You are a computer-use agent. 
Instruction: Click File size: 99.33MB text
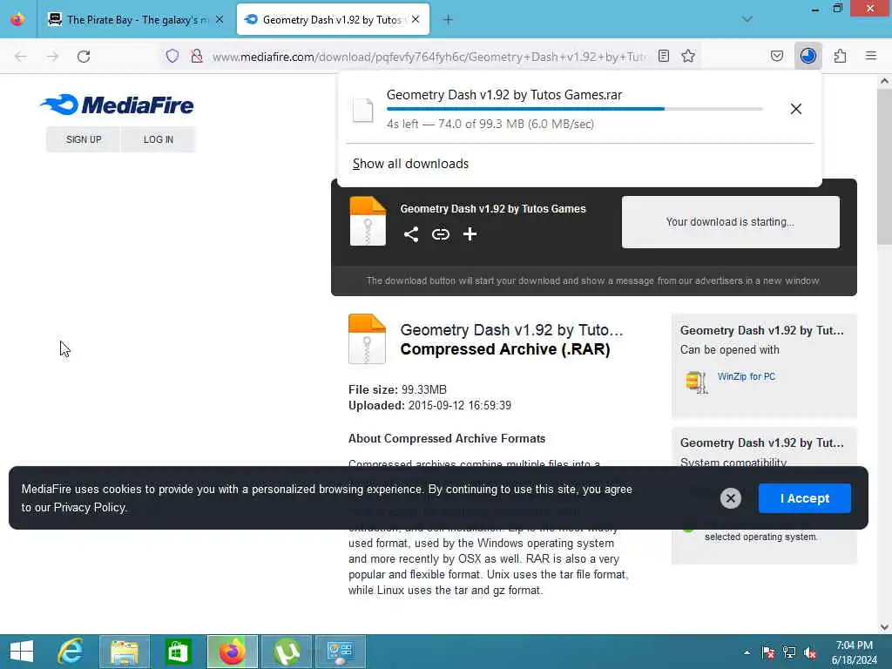397,389
